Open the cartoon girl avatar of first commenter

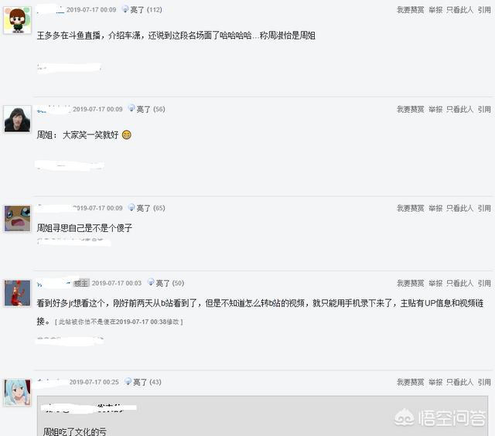[x=17, y=20]
